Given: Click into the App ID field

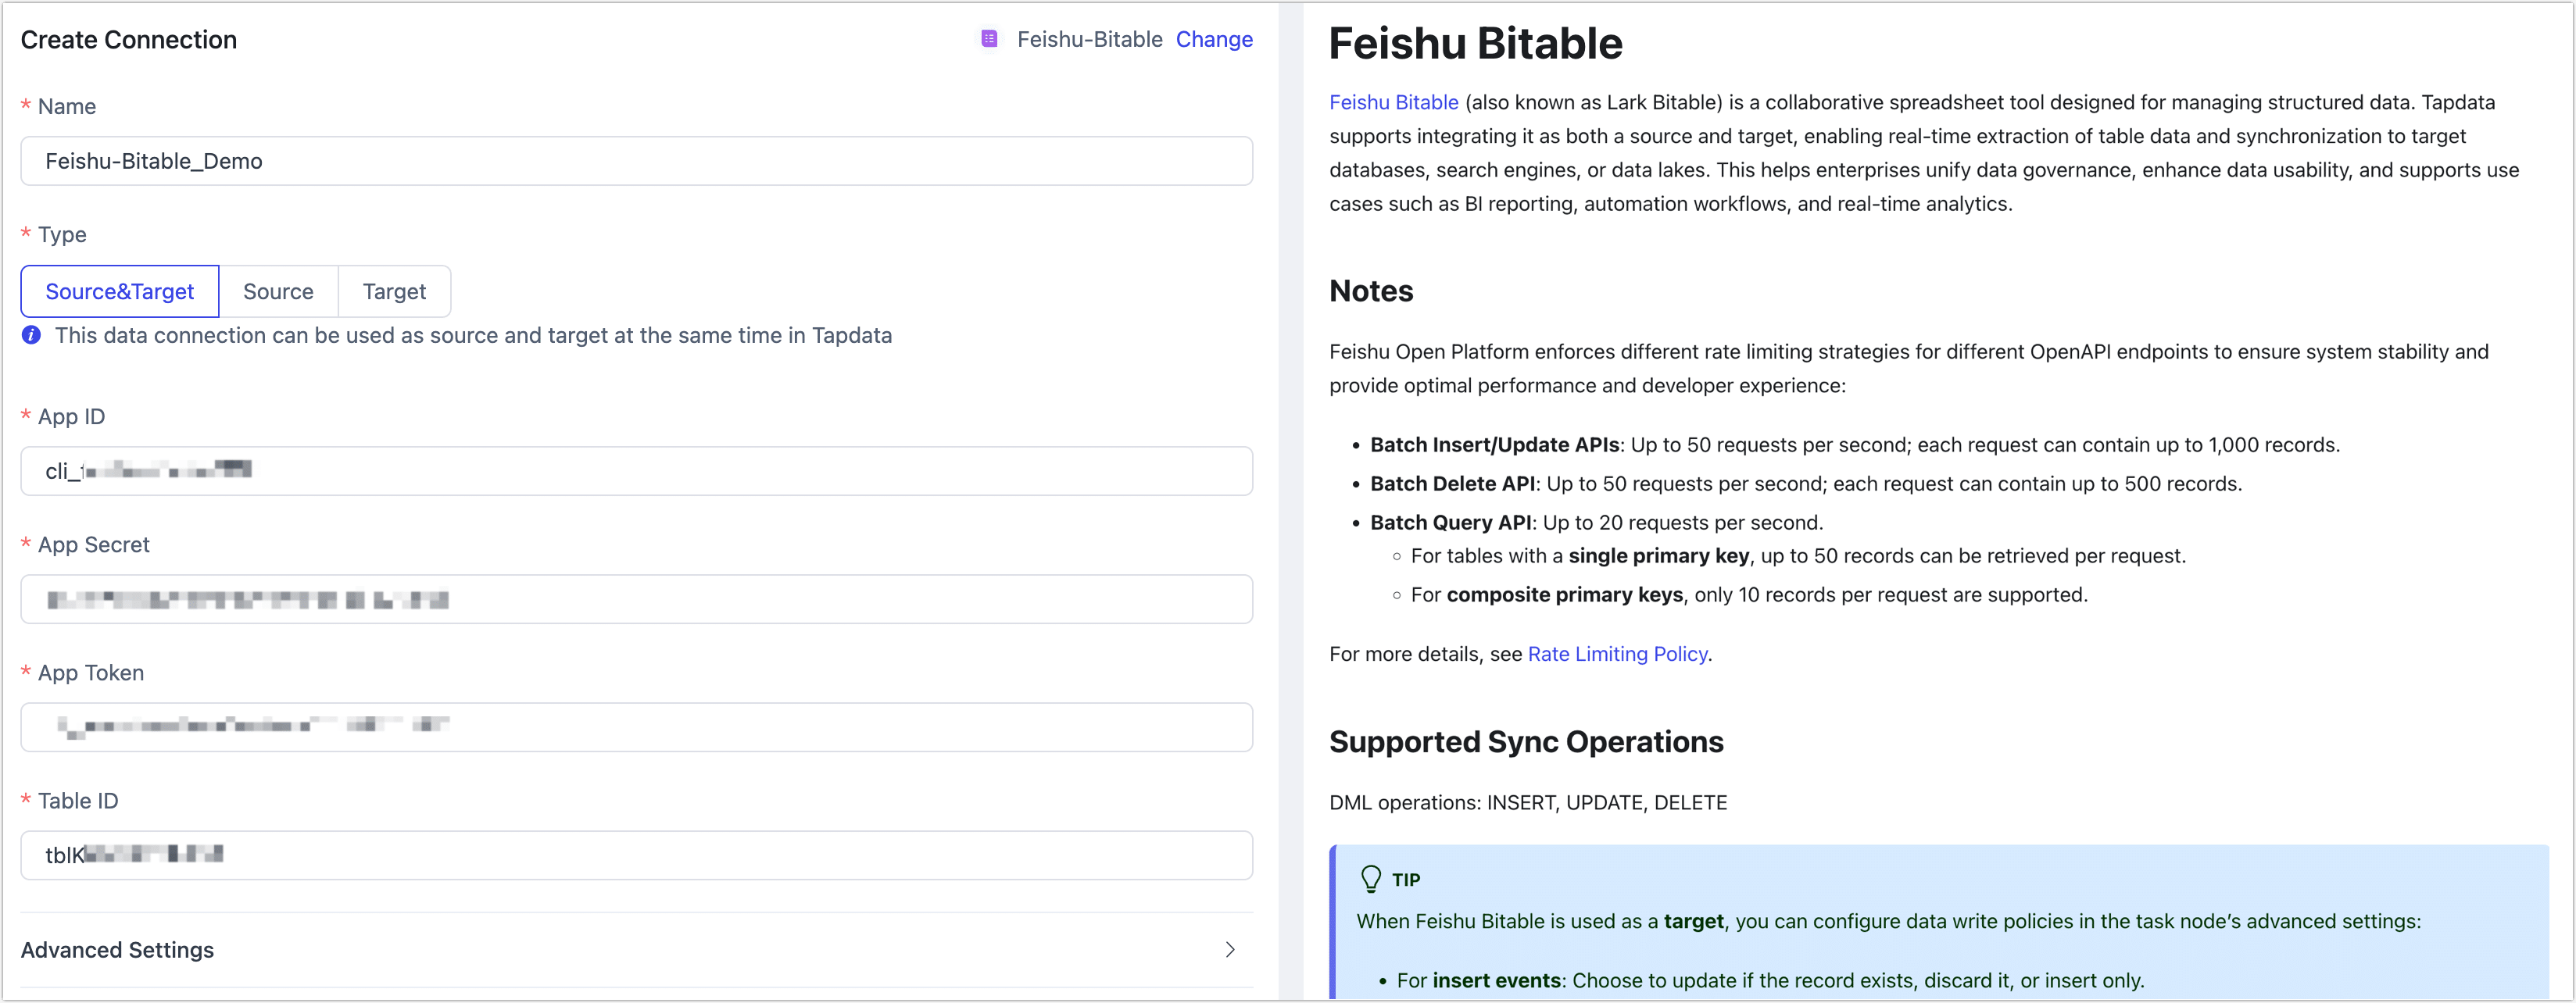Looking at the screenshot, I should pos(636,470).
